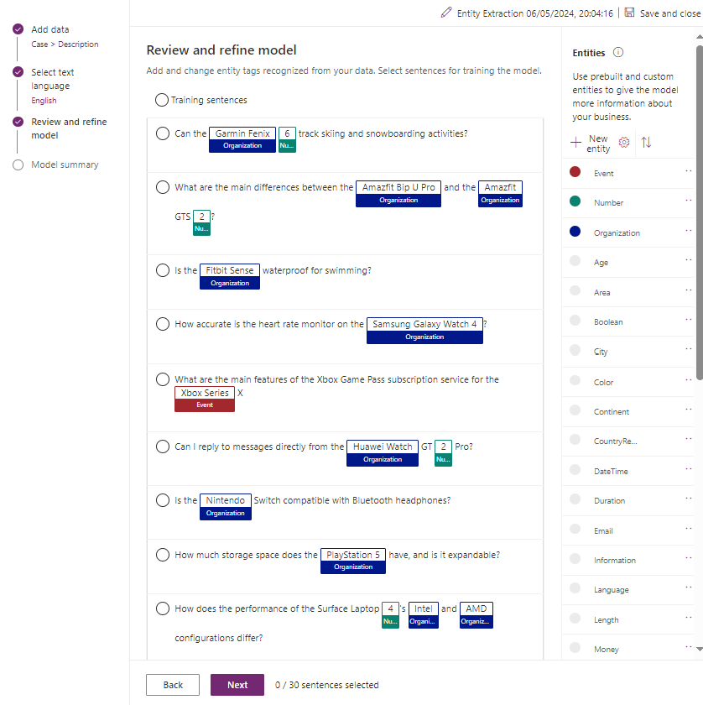
Task: Jump to the Model summary step
Action: 65,164
